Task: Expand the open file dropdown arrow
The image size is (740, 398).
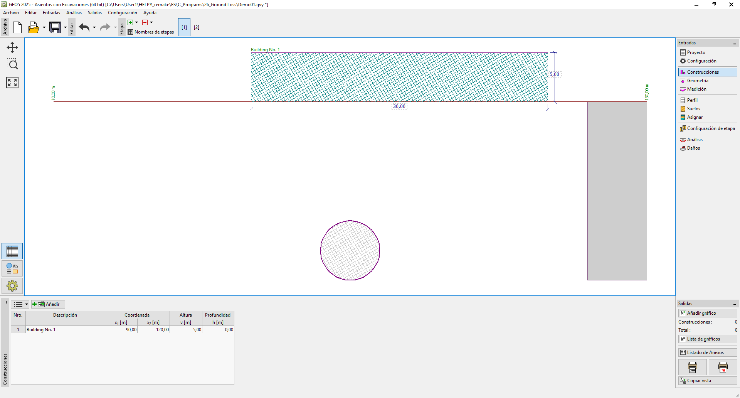Action: (44, 27)
